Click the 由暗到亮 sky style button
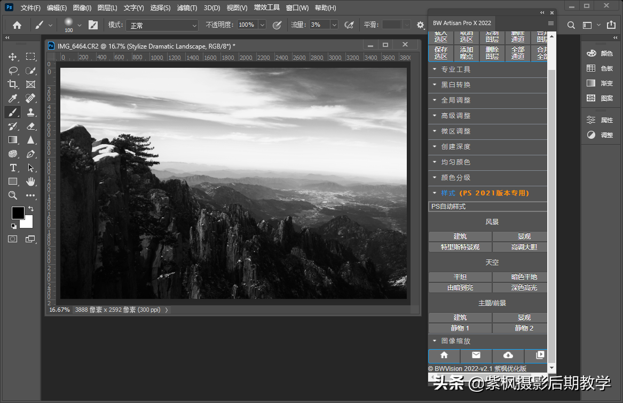The image size is (623, 403). pos(460,288)
